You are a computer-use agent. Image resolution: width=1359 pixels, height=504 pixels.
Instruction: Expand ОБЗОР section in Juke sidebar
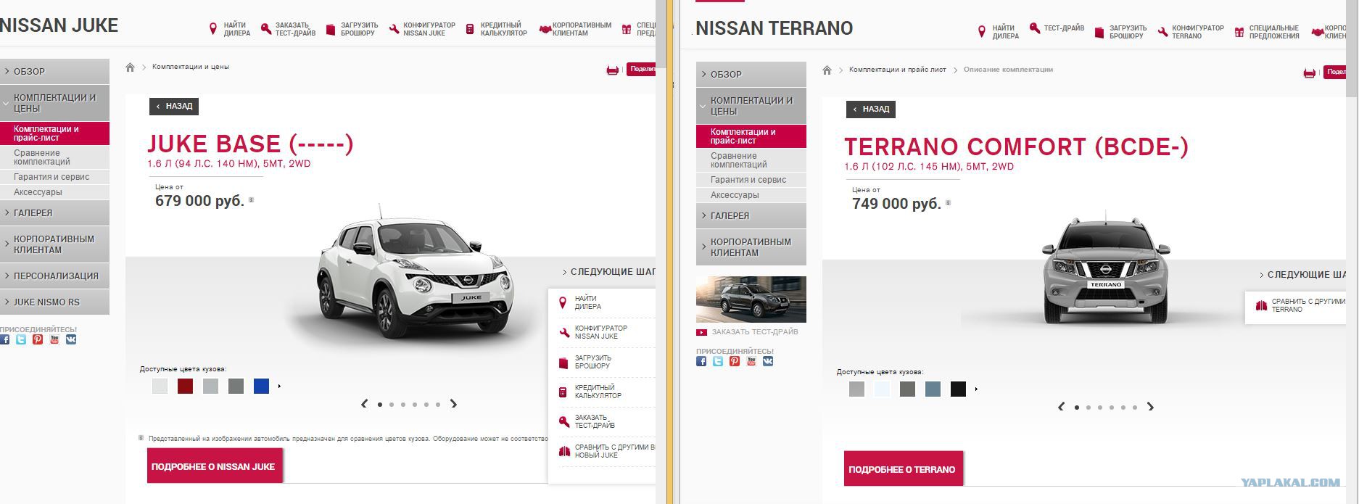(54, 71)
